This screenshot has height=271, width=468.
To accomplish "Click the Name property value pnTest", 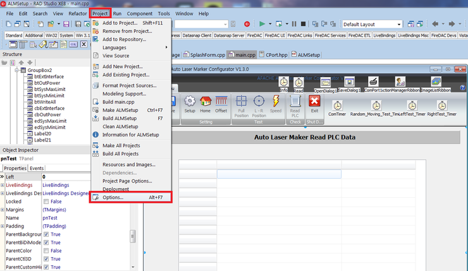I will tap(50, 218).
